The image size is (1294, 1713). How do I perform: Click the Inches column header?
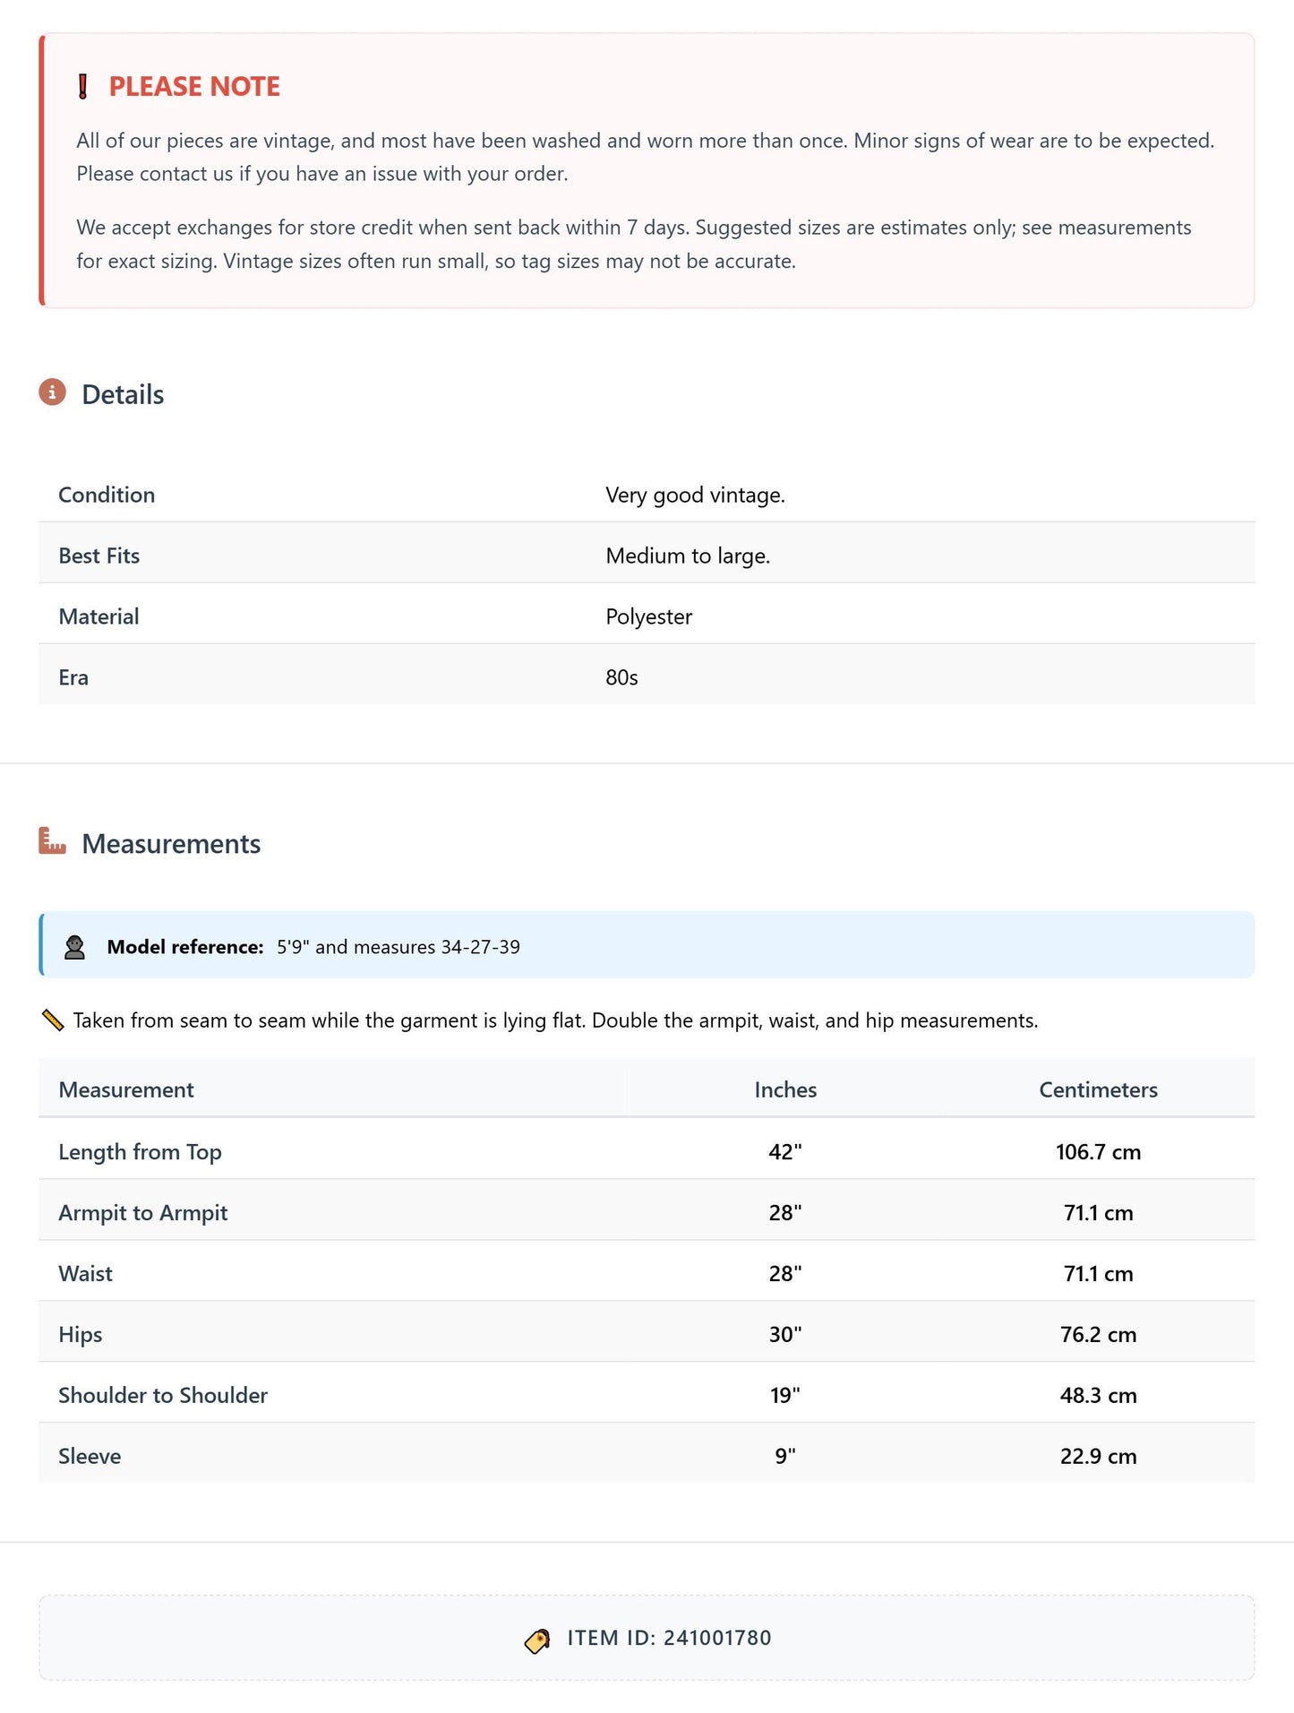(x=785, y=1089)
